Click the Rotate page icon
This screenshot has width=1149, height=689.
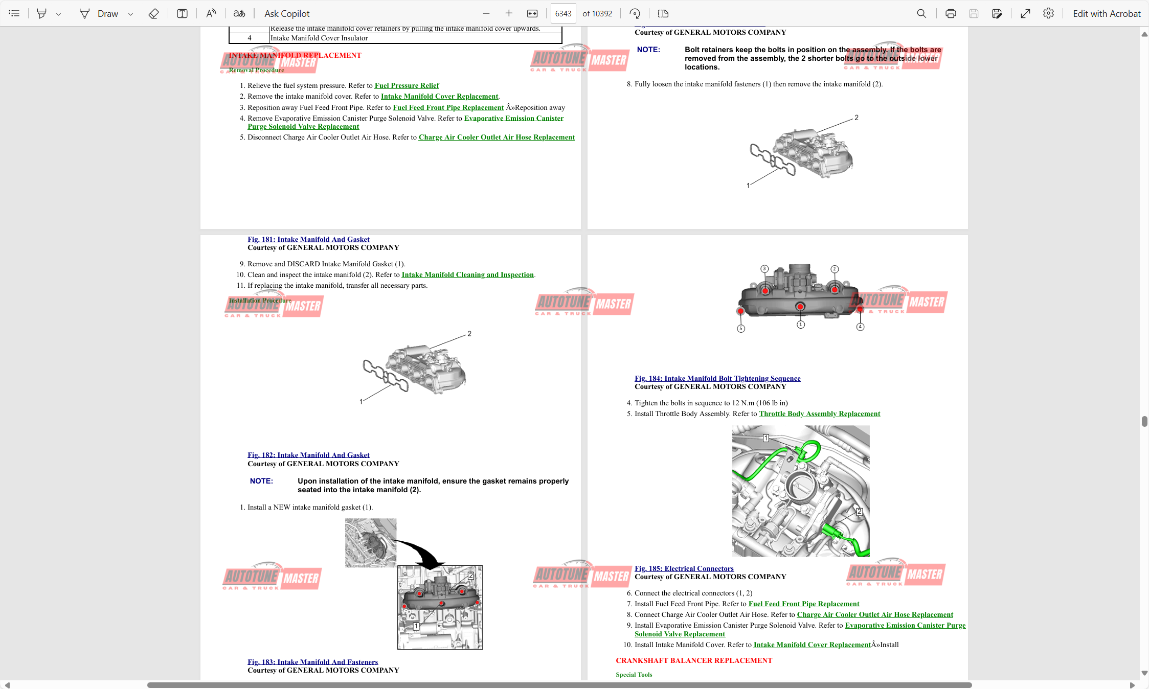click(635, 13)
